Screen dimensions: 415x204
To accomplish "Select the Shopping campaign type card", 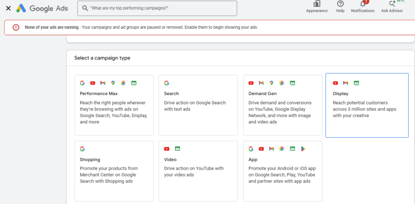I will 114,171.
